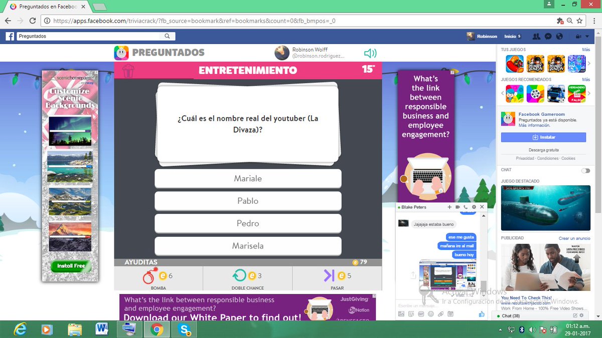Use the Doble Chance helper
Viewport: 602px width, 338px height.
[x=247, y=278]
